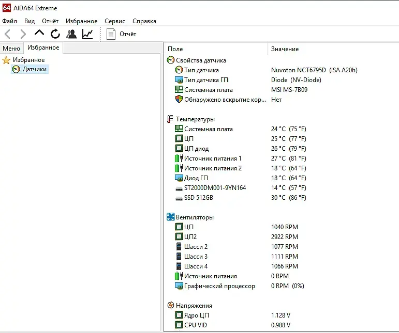Click the Диод ГП monitor icon
Screen dimensions: 399x333
pyautogui.click(x=179, y=178)
